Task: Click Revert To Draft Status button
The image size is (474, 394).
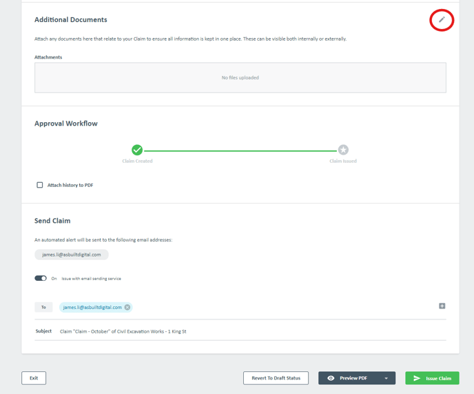Action: pos(276,378)
